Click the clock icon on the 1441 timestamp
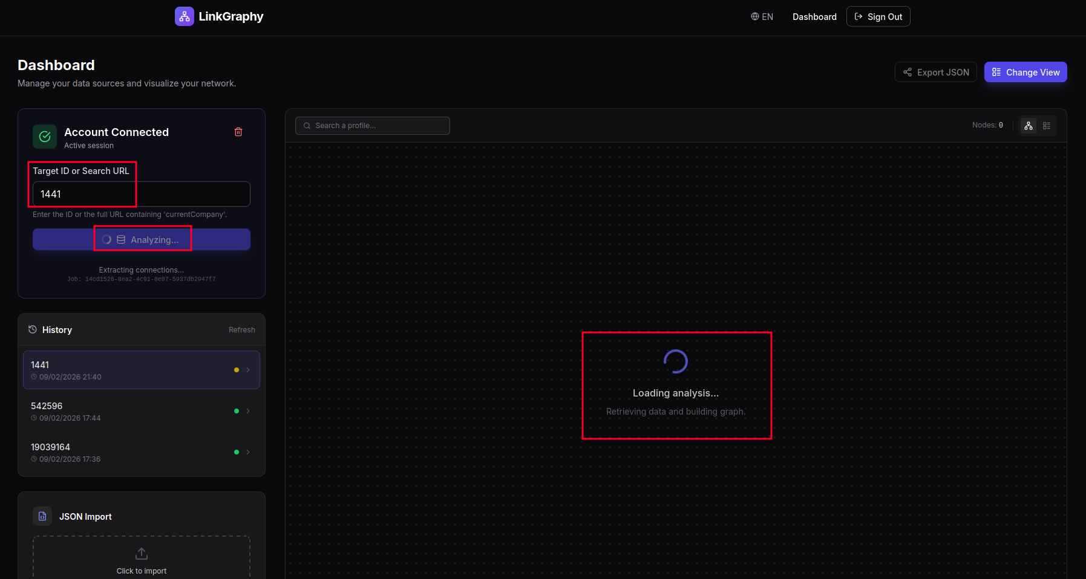The height and width of the screenshot is (579, 1086). pyautogui.click(x=34, y=377)
